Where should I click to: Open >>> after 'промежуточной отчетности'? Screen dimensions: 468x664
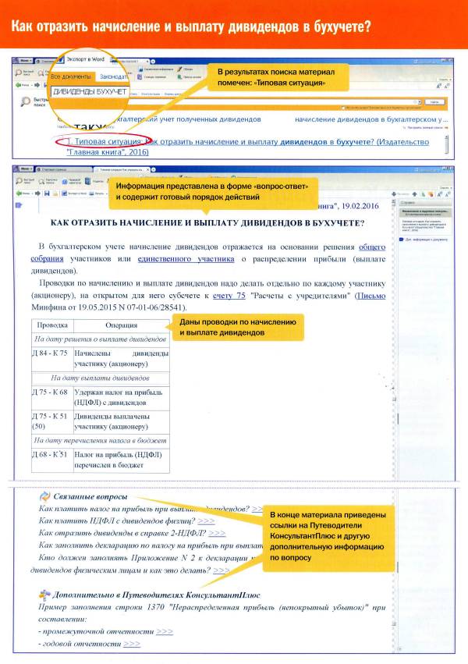coord(165,631)
